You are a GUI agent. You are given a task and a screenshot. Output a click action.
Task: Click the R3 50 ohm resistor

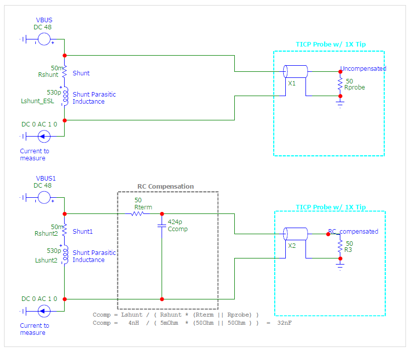[x=340, y=246]
